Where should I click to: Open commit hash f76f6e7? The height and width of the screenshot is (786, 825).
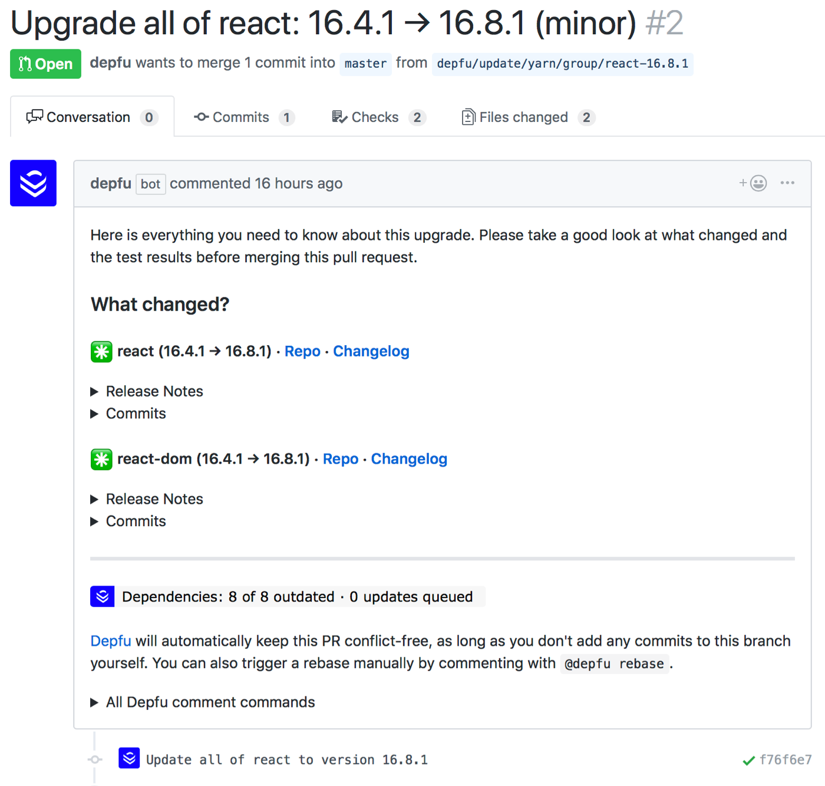pyautogui.click(x=785, y=760)
